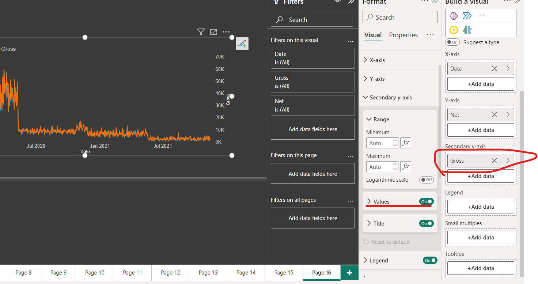
Task: Collapse the Secondary y-axis section
Action: (x=365, y=98)
